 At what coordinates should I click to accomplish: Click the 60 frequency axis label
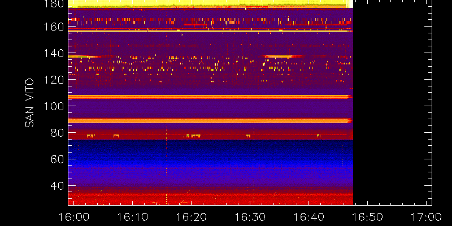click(57, 159)
